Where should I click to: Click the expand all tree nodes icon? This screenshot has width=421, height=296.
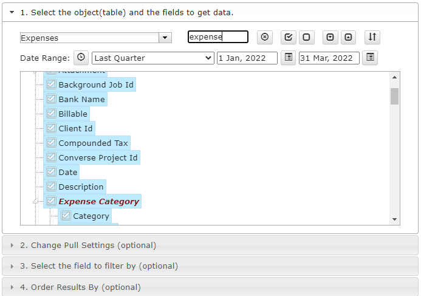tap(330, 37)
